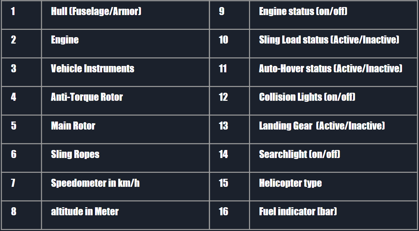Click the 'Vehicle Instruments' text
Image resolution: width=419 pixels, height=231 pixels.
(x=92, y=69)
